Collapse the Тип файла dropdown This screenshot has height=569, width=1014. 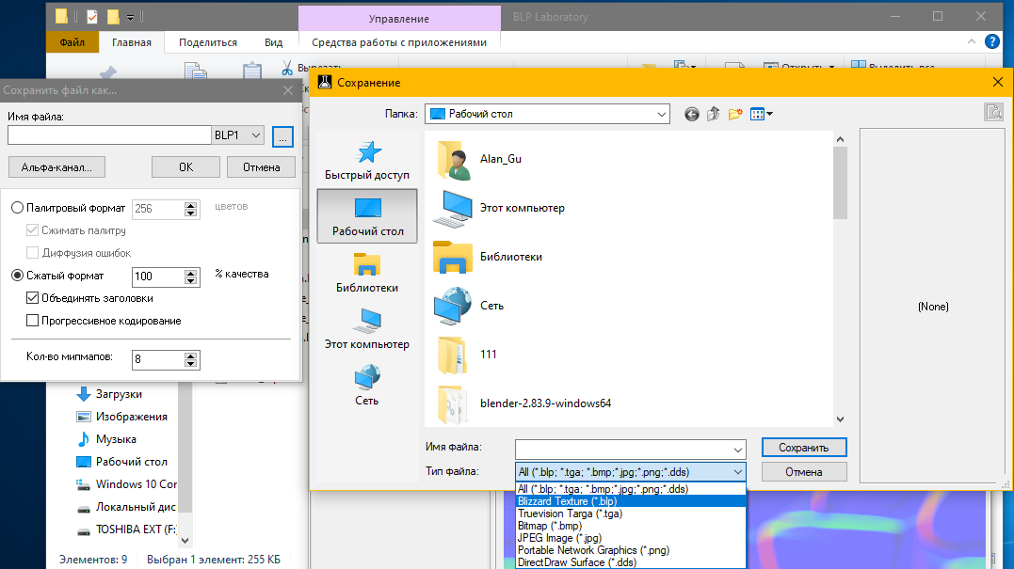(738, 472)
